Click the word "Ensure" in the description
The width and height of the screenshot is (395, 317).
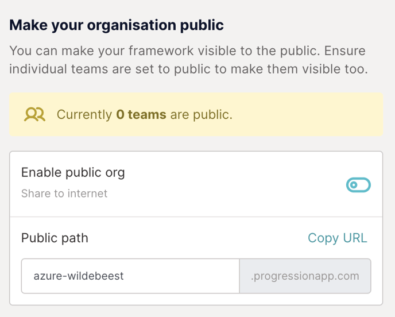(x=343, y=51)
